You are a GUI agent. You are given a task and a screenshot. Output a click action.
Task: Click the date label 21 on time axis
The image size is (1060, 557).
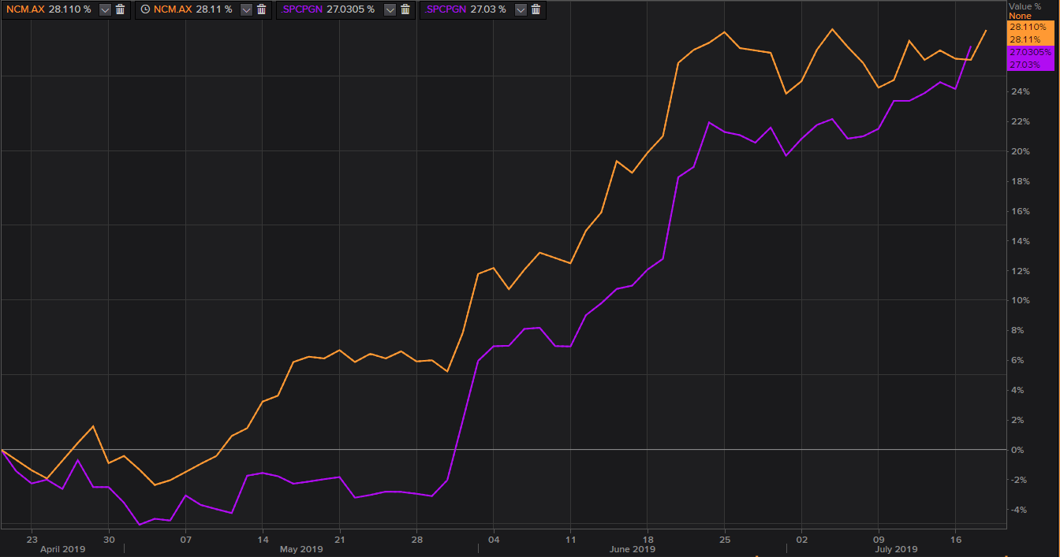(x=339, y=540)
